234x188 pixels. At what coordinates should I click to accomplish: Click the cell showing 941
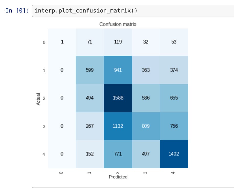[x=118, y=70]
